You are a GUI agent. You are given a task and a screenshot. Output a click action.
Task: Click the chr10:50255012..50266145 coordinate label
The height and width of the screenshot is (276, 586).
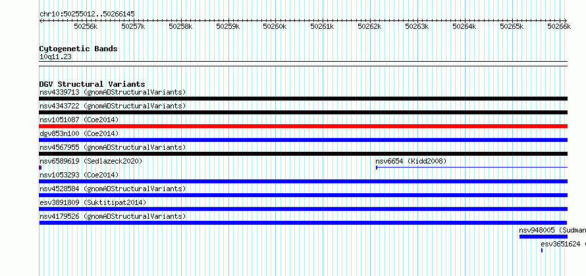point(87,14)
